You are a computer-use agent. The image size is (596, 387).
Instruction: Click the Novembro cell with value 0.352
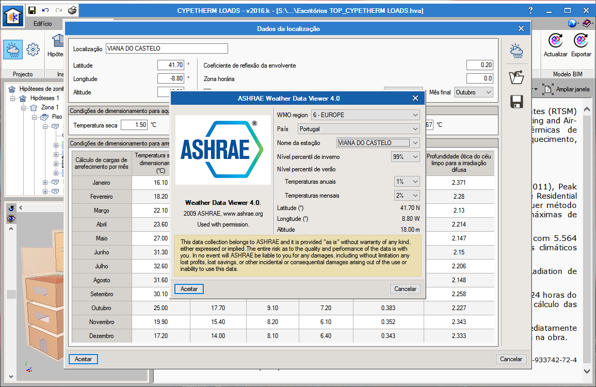click(x=389, y=322)
